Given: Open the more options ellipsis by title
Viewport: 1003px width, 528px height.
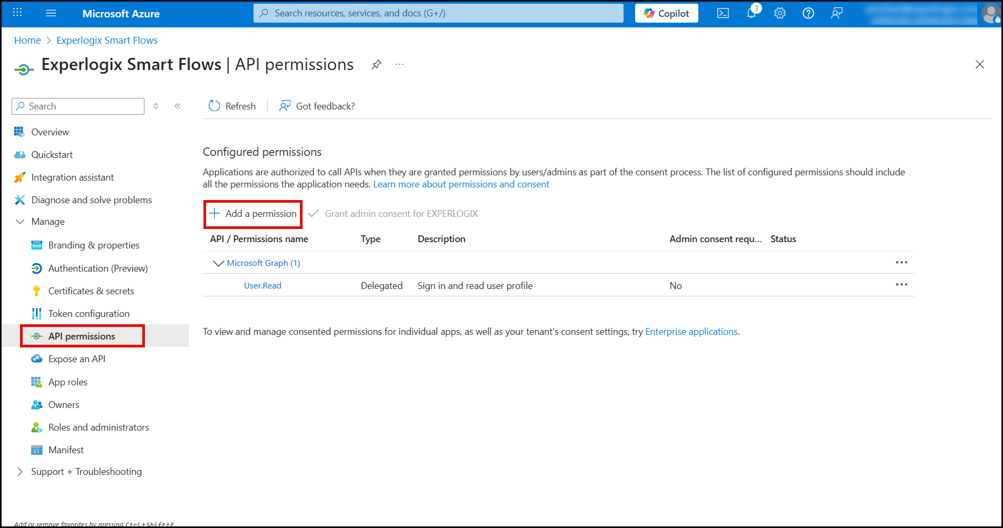Looking at the screenshot, I should coord(400,64).
